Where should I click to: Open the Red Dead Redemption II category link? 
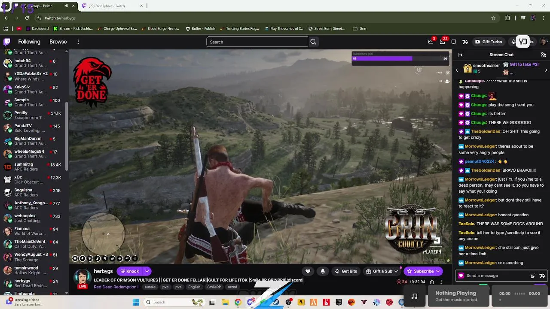pos(116,287)
